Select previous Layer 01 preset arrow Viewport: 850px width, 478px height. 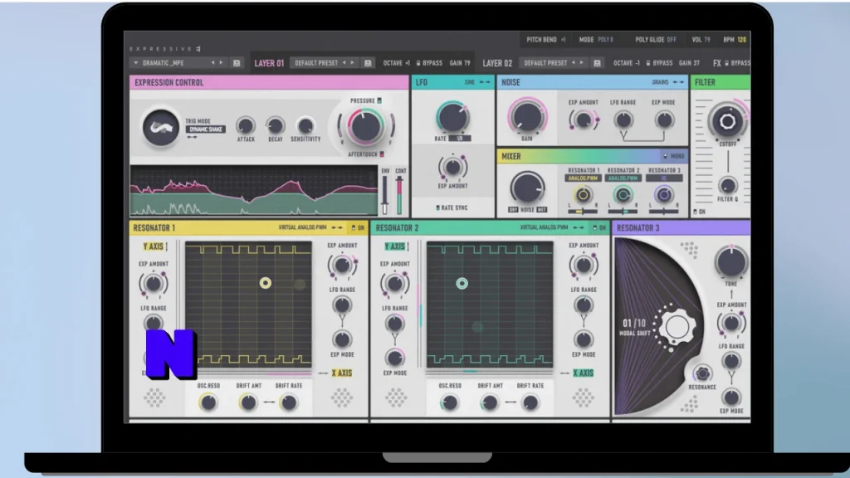click(x=344, y=63)
